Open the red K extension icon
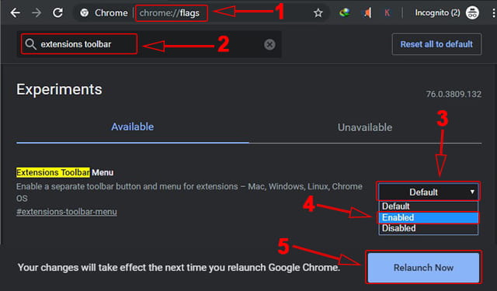The width and height of the screenshot is (497, 291). coord(387,13)
